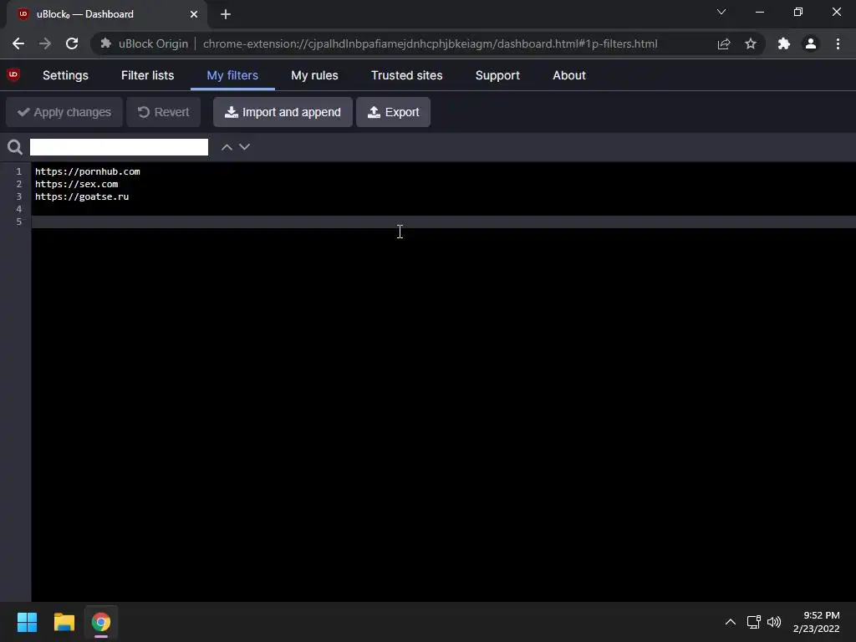
Task: Open the Support tab
Action: coord(497,75)
